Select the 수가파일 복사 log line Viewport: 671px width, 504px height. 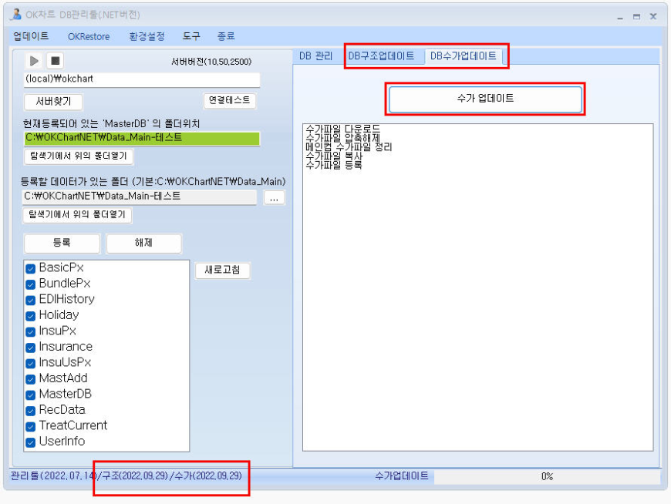pos(334,156)
